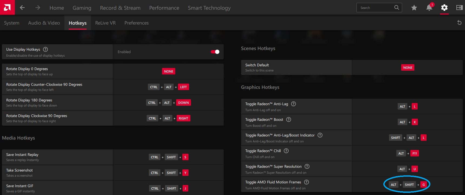
Task: Switch to the Preferences sub-tab
Action: (137, 23)
